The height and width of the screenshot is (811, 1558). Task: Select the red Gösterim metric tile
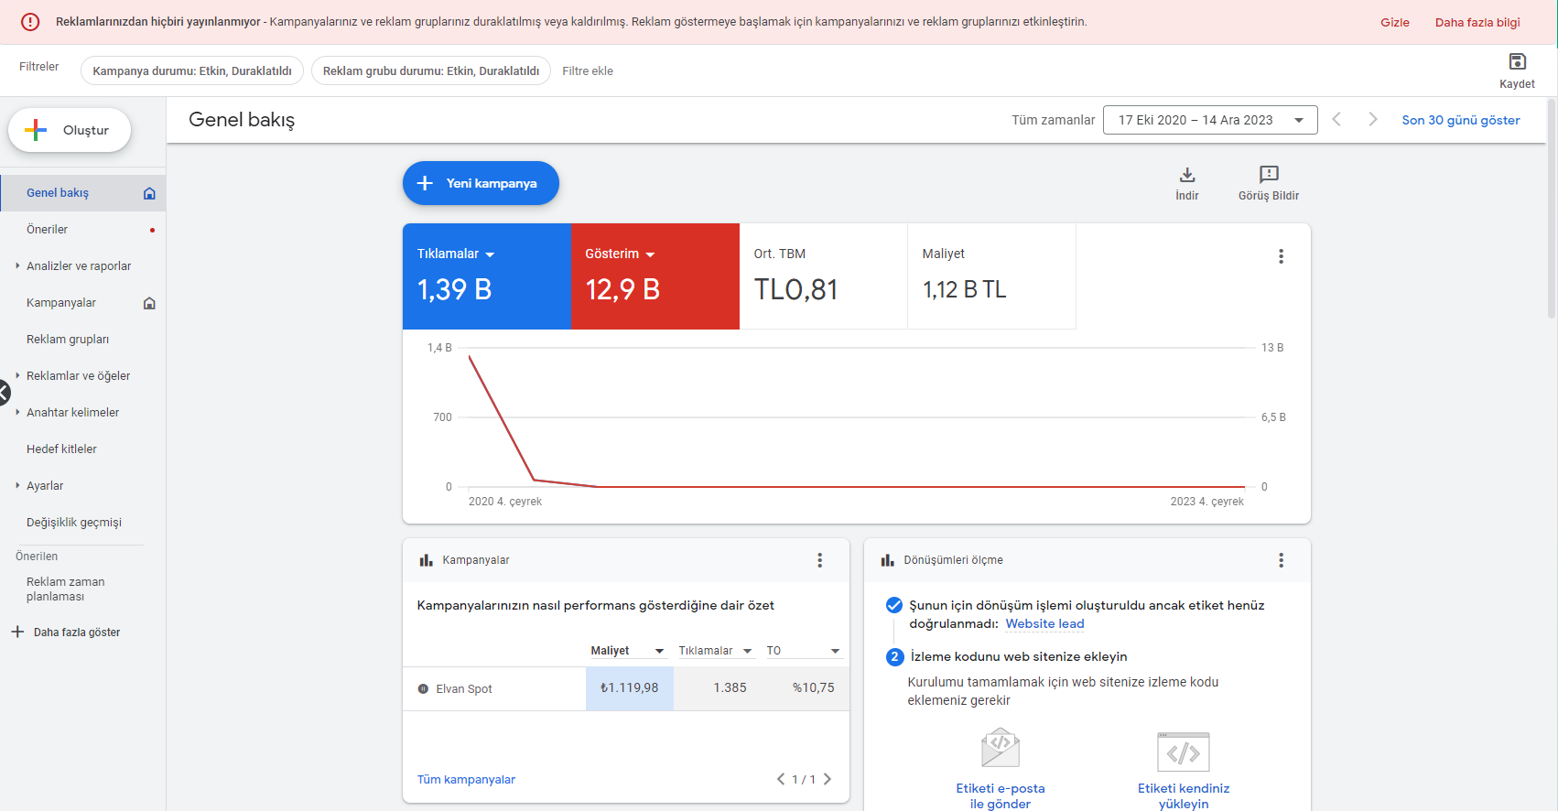pyautogui.click(x=655, y=276)
